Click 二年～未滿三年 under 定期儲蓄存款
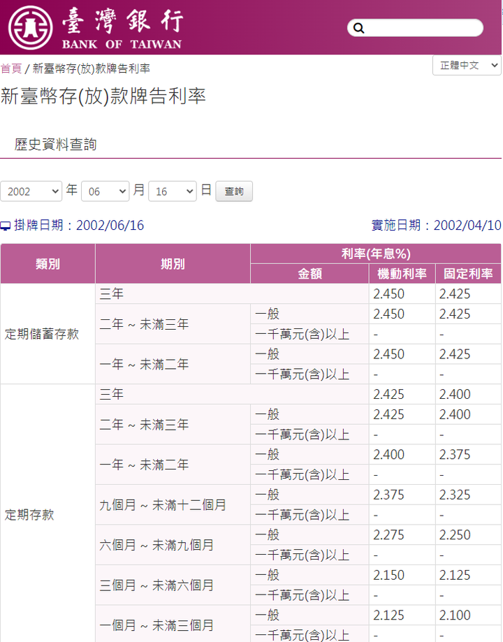The image size is (503, 642). 173,324
